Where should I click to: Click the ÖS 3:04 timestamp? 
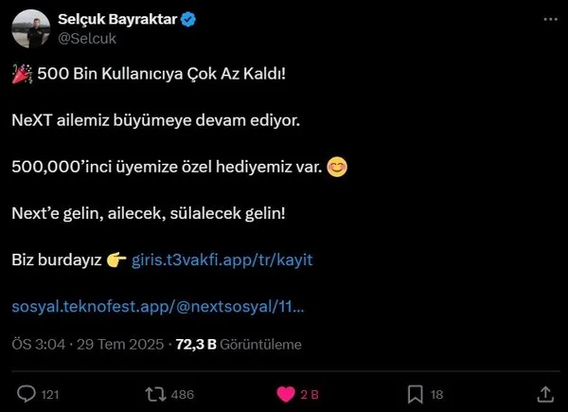(x=39, y=344)
